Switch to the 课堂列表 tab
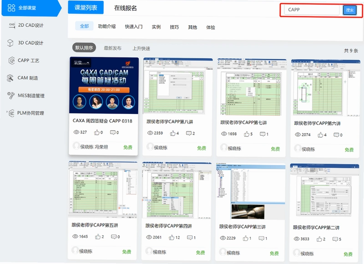The height and width of the screenshot is (264, 364). tap(86, 7)
